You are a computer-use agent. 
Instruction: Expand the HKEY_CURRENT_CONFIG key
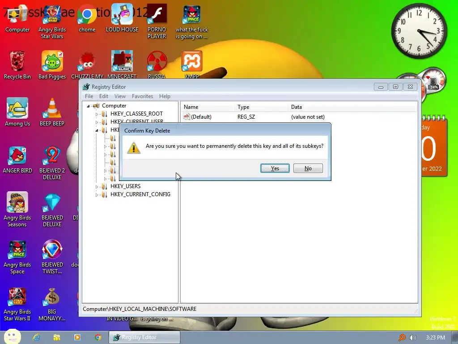pyautogui.click(x=97, y=195)
